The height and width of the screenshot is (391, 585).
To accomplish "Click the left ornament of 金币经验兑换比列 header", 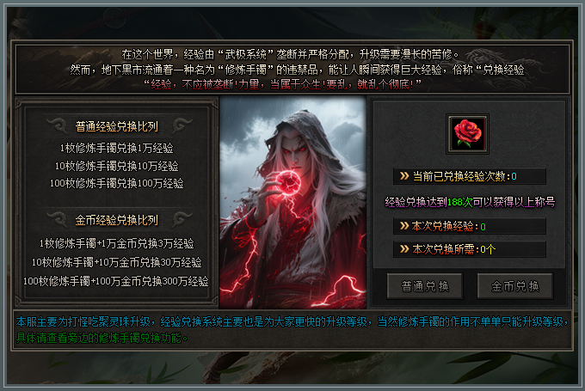I will coord(58,219).
